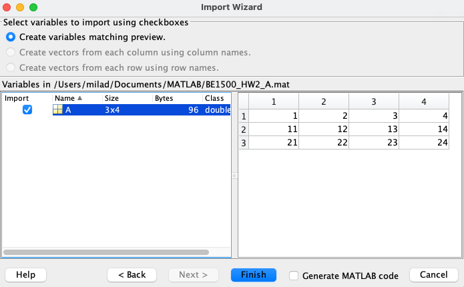Sort variables by the Size column header

(x=128, y=98)
